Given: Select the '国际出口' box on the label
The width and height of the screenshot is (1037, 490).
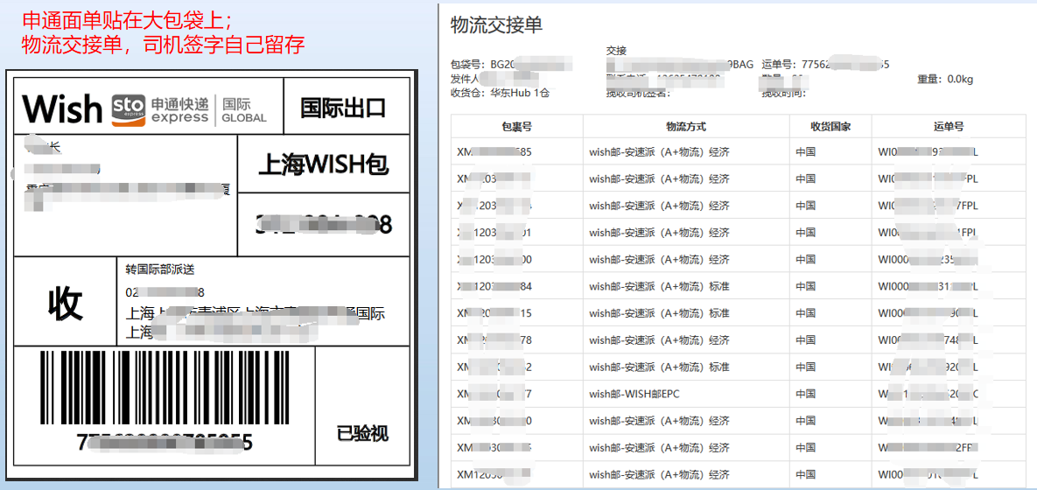Looking at the screenshot, I should [347, 106].
